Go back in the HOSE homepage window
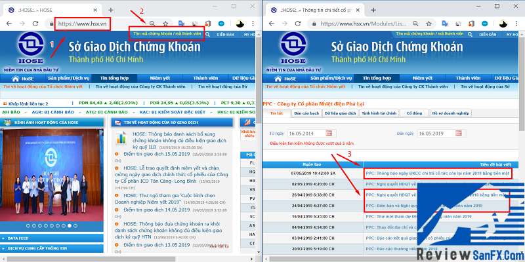 [x=9, y=24]
